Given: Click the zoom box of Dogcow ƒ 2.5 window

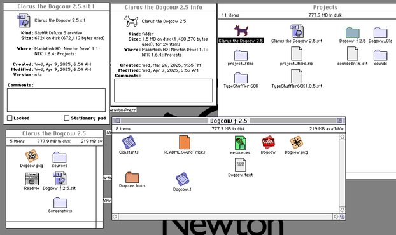Looking at the screenshot, I should pyautogui.click(x=339, y=121).
